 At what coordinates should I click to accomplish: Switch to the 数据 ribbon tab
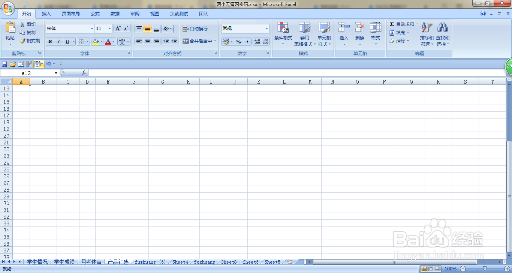115,14
